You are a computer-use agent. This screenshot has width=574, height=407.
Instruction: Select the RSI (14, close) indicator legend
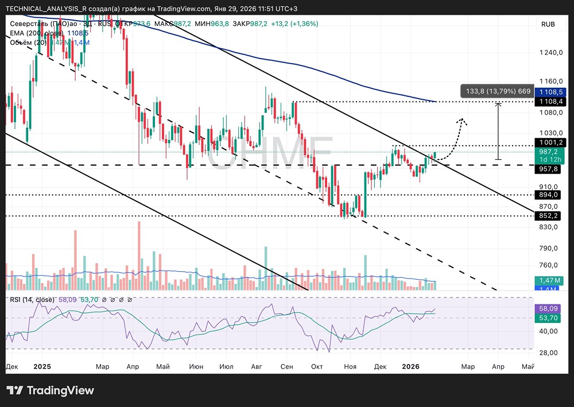tap(32, 300)
